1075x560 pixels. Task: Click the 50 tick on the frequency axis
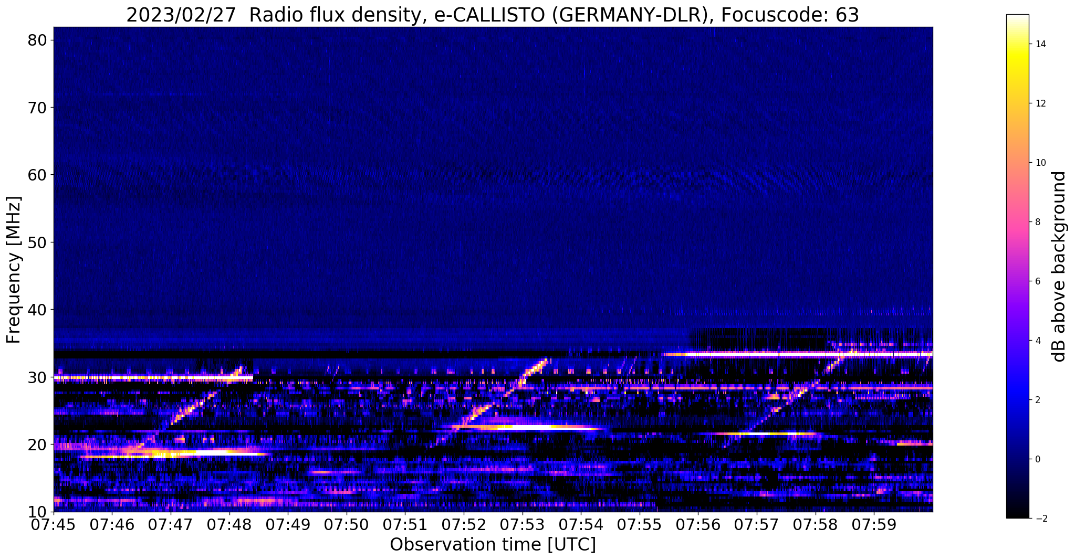coord(37,242)
